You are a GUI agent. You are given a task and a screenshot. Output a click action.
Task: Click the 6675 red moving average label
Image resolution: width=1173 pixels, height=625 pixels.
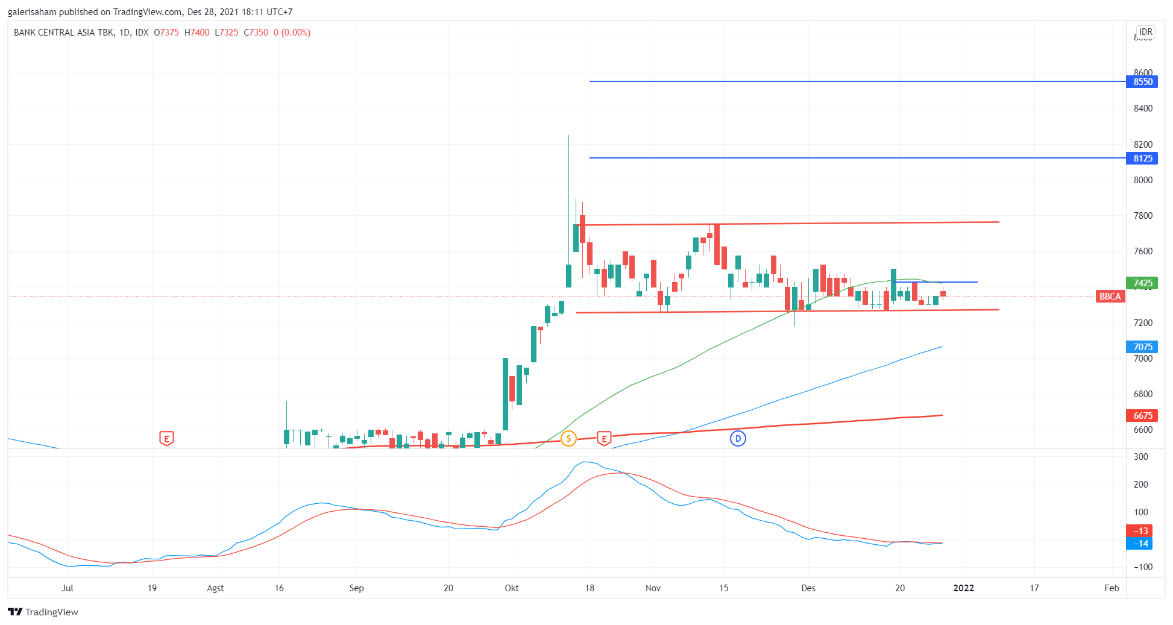pyautogui.click(x=1142, y=416)
